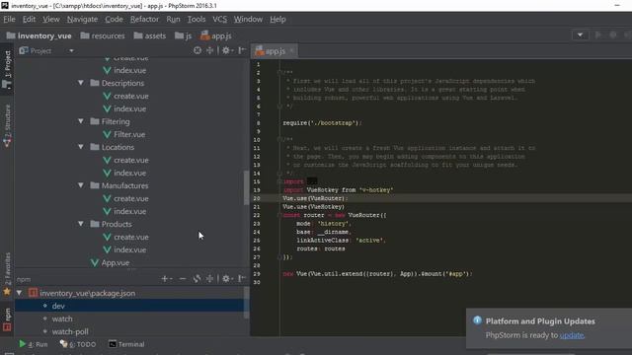This screenshot has width=632, height=355.
Task: Click collapse all icon in npm panel
Action: [210, 278]
